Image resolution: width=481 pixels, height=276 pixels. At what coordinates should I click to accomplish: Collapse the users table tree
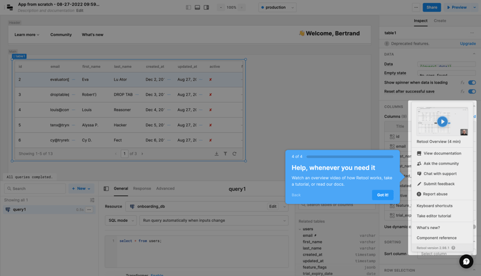pos(300,229)
